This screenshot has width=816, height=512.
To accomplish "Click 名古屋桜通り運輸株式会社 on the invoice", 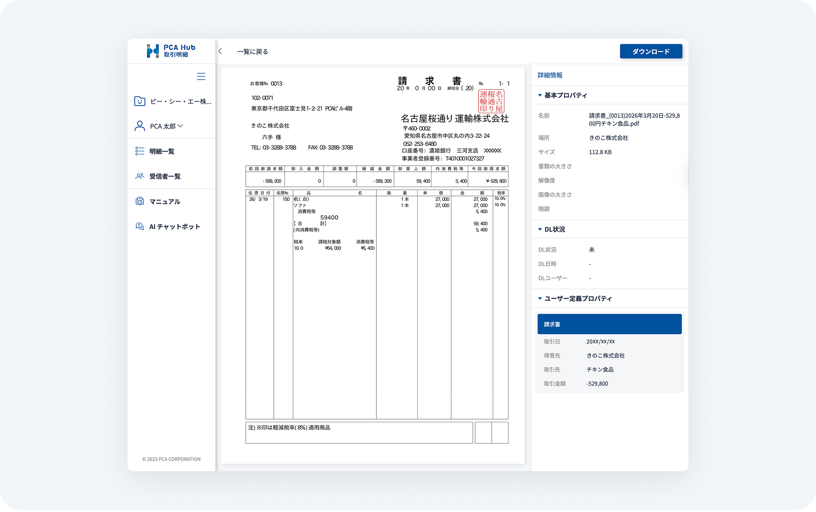I will [x=455, y=118].
